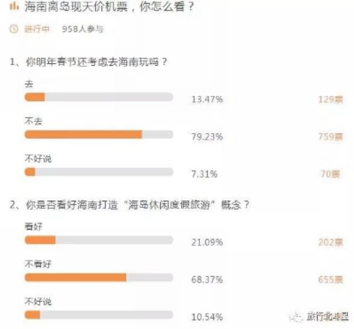This screenshot has height=329, width=354.
Task: Click the 129票 vote count
Action: 329,99
